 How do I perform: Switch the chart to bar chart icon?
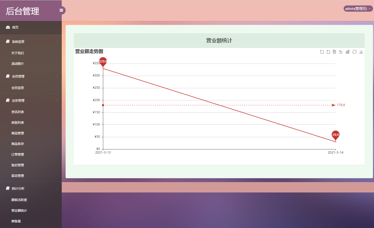click(x=348, y=52)
